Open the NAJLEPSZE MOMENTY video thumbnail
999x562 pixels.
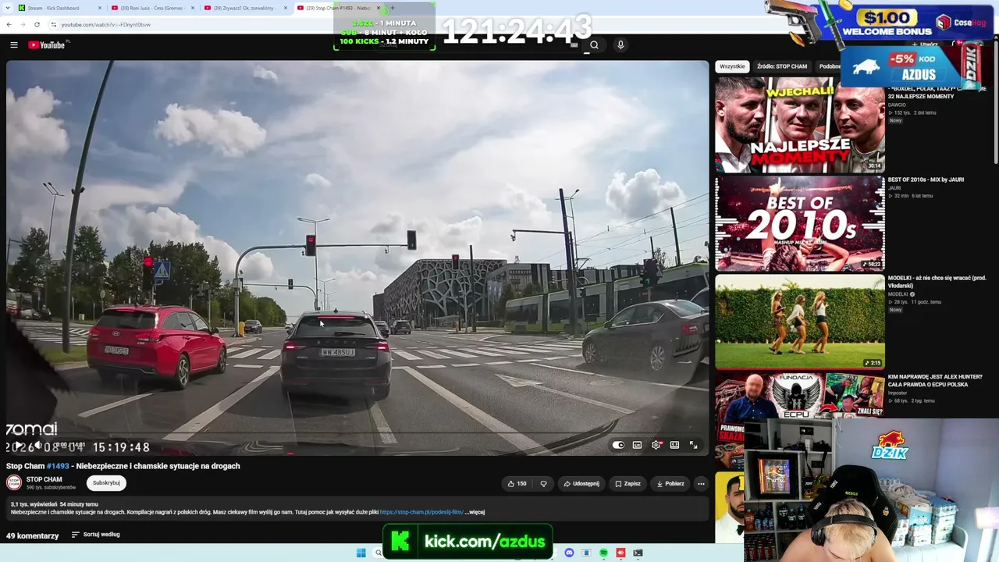(800, 124)
